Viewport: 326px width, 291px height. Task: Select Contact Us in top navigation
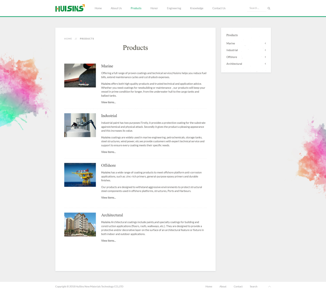tap(219, 8)
